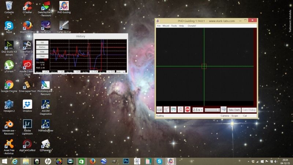Viewport: 293px width, 165px height.
Task: Open the Auto Dec mode dropdown in History
Action: point(121,72)
